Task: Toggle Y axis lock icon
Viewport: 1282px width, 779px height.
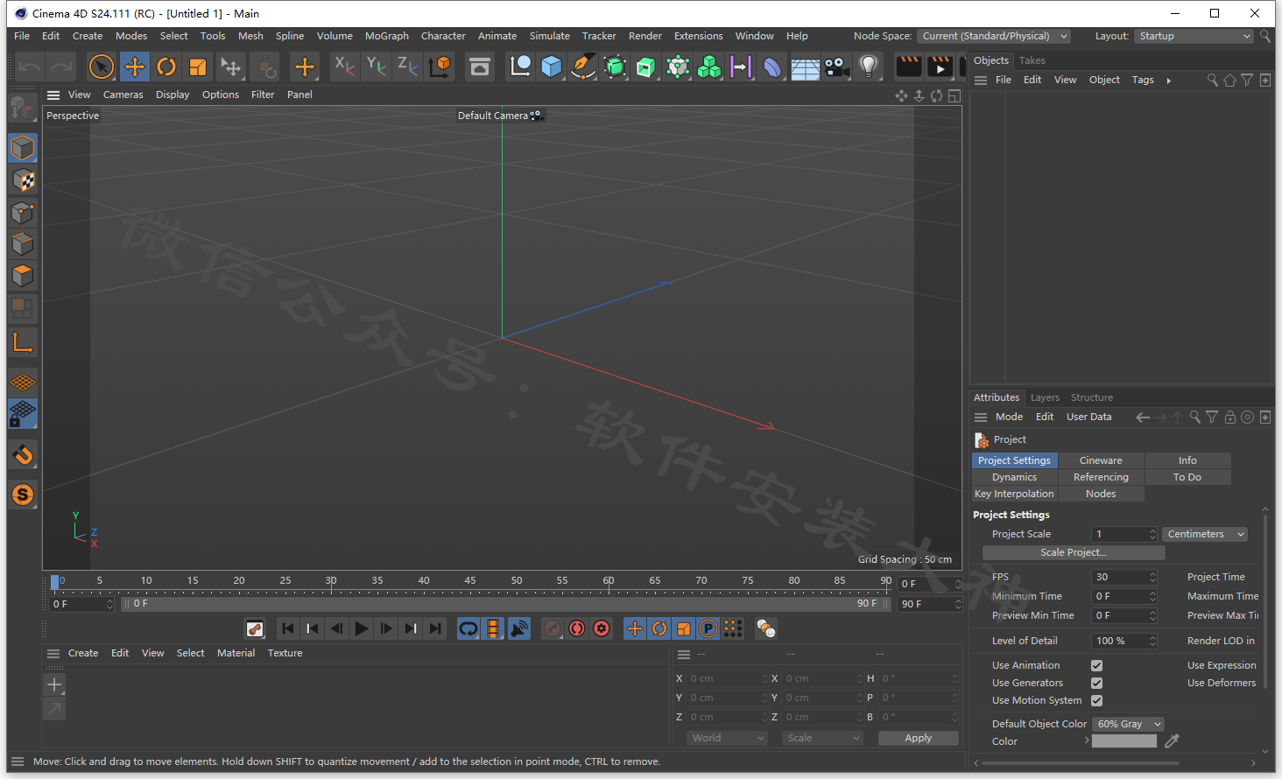Action: [377, 67]
